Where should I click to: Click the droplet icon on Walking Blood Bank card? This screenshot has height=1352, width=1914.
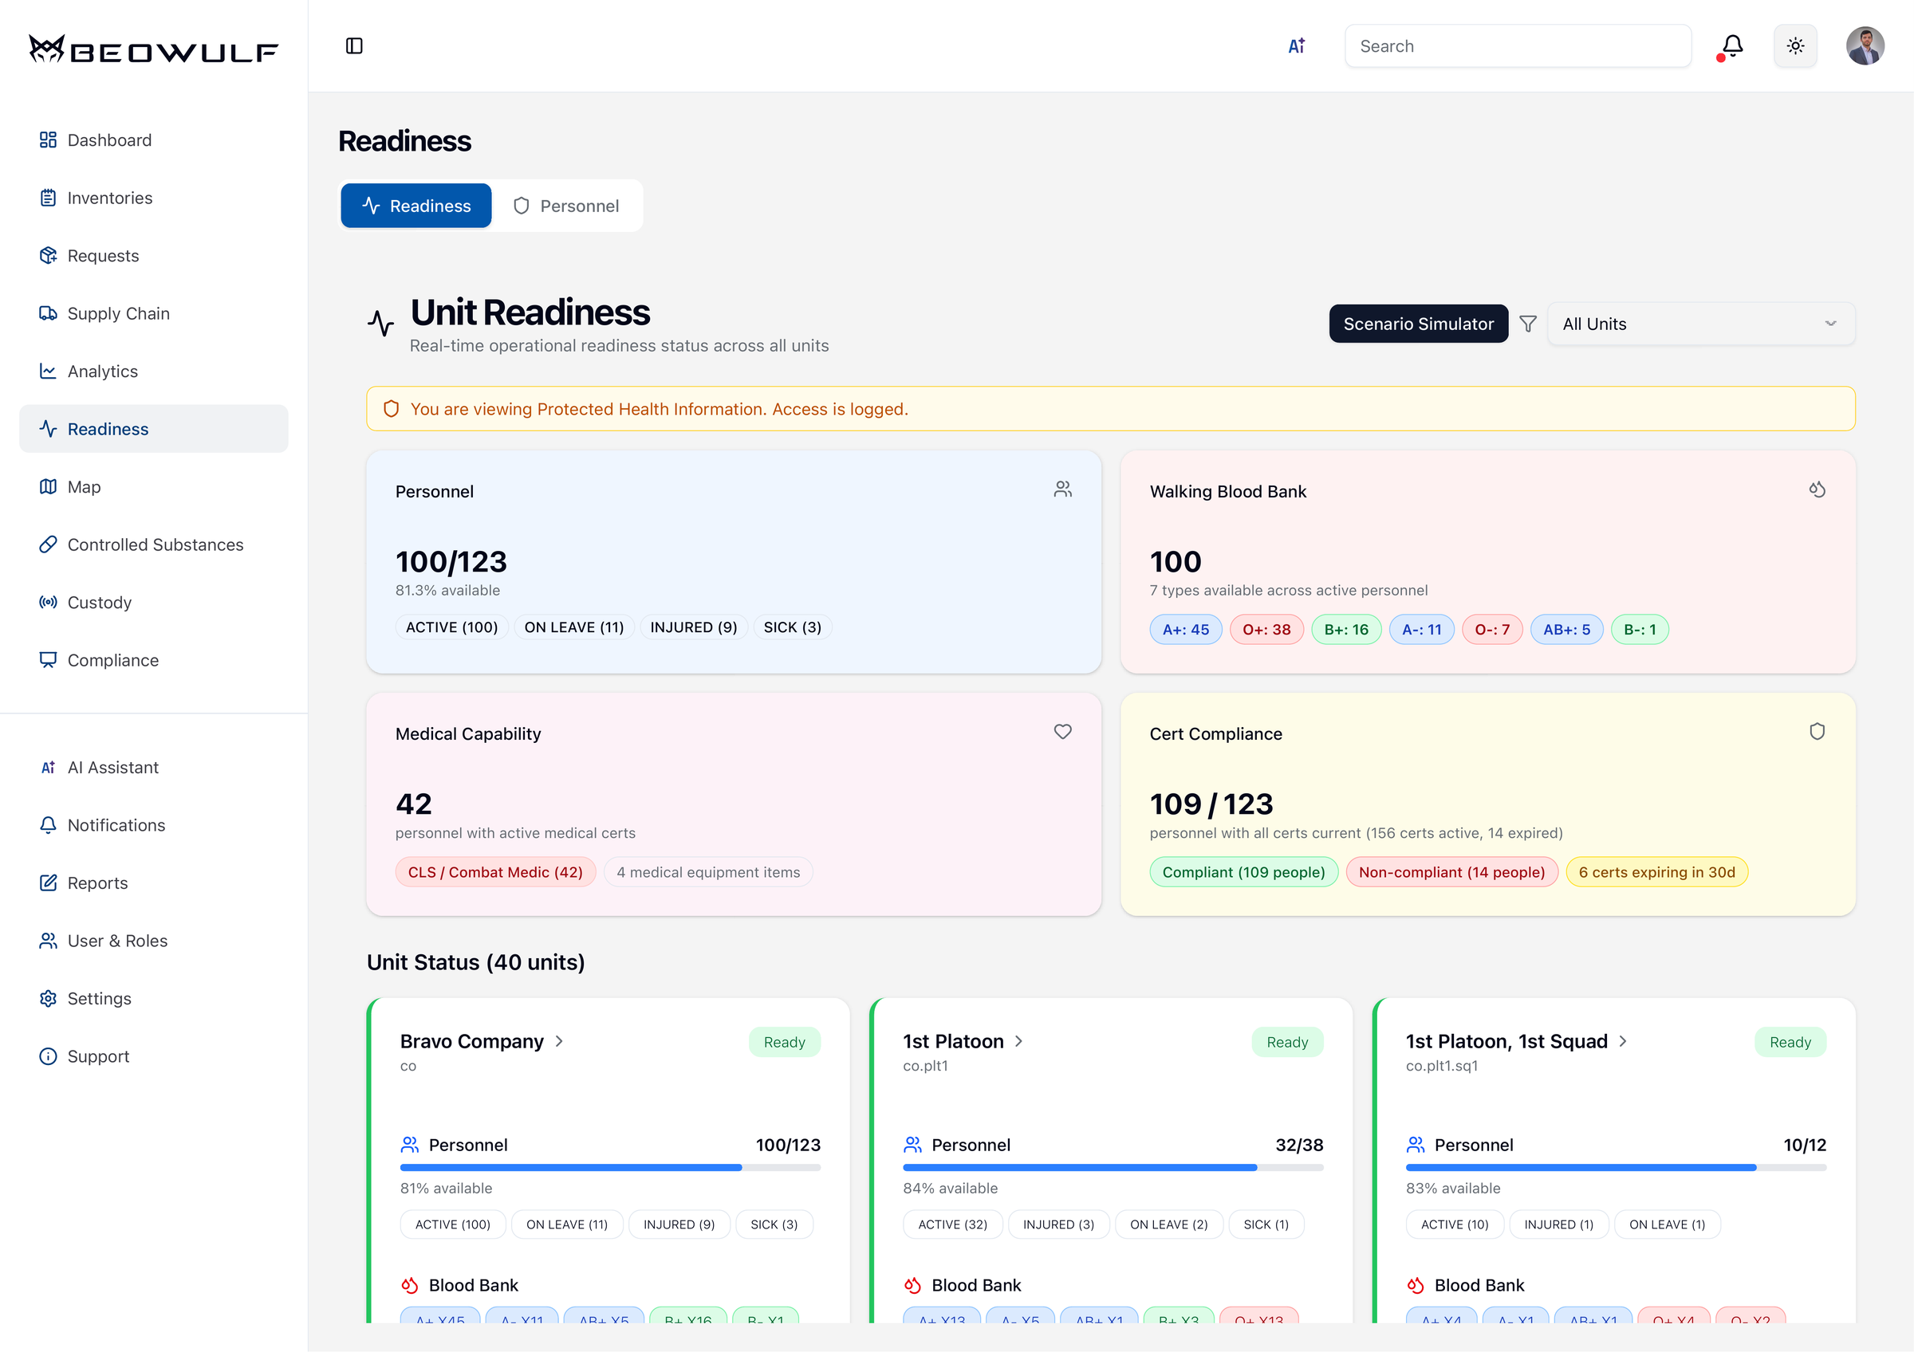(x=1818, y=489)
